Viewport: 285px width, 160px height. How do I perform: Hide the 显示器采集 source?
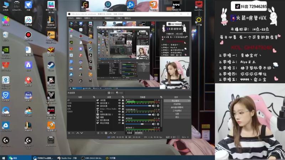pyautogui.click(x=119, y=120)
